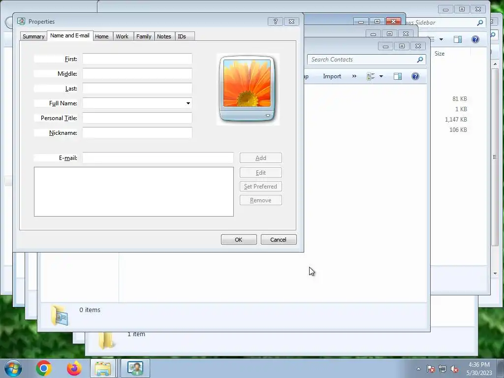Click the e-mail addresses list box
The height and width of the screenshot is (378, 504).
click(134, 191)
